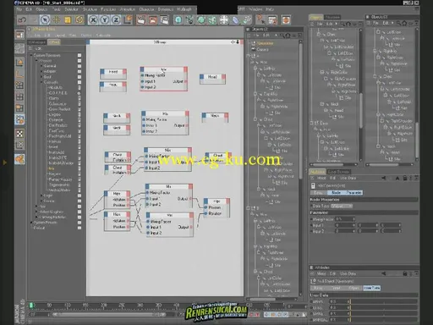Toggle the Y axis lock
Viewport: 433px width, 325px height.
(105, 19)
